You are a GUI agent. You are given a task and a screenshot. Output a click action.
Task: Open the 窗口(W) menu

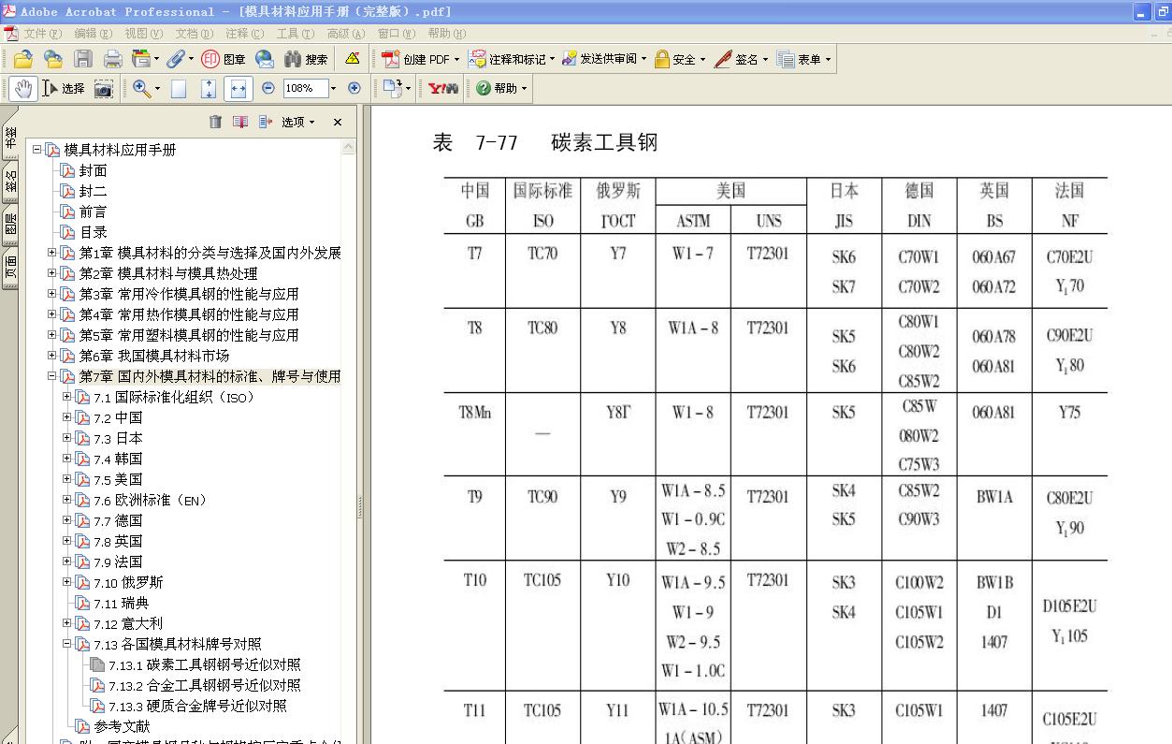click(x=397, y=34)
